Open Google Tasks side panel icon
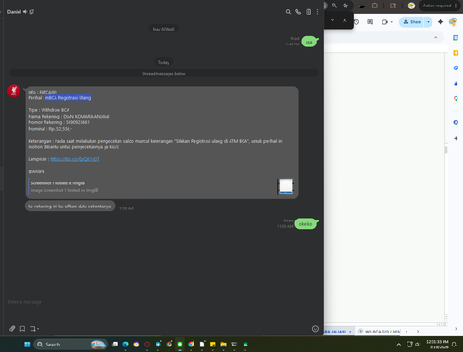The image size is (463, 352). tap(456, 68)
